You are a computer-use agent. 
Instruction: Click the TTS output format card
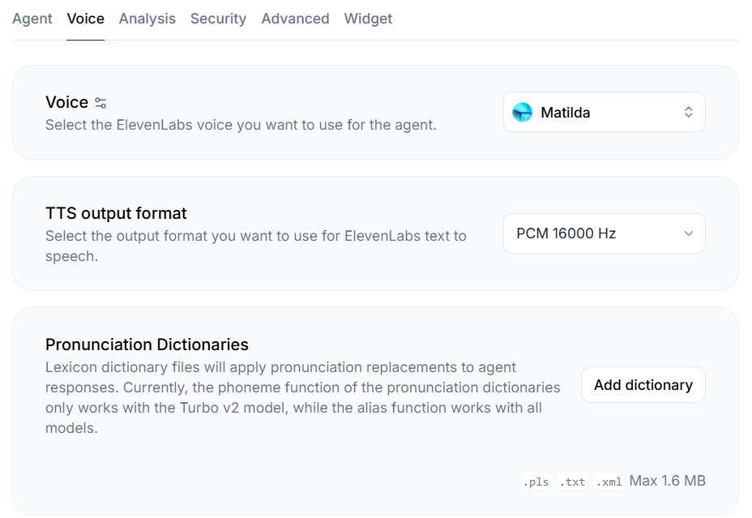pyautogui.click(x=376, y=233)
